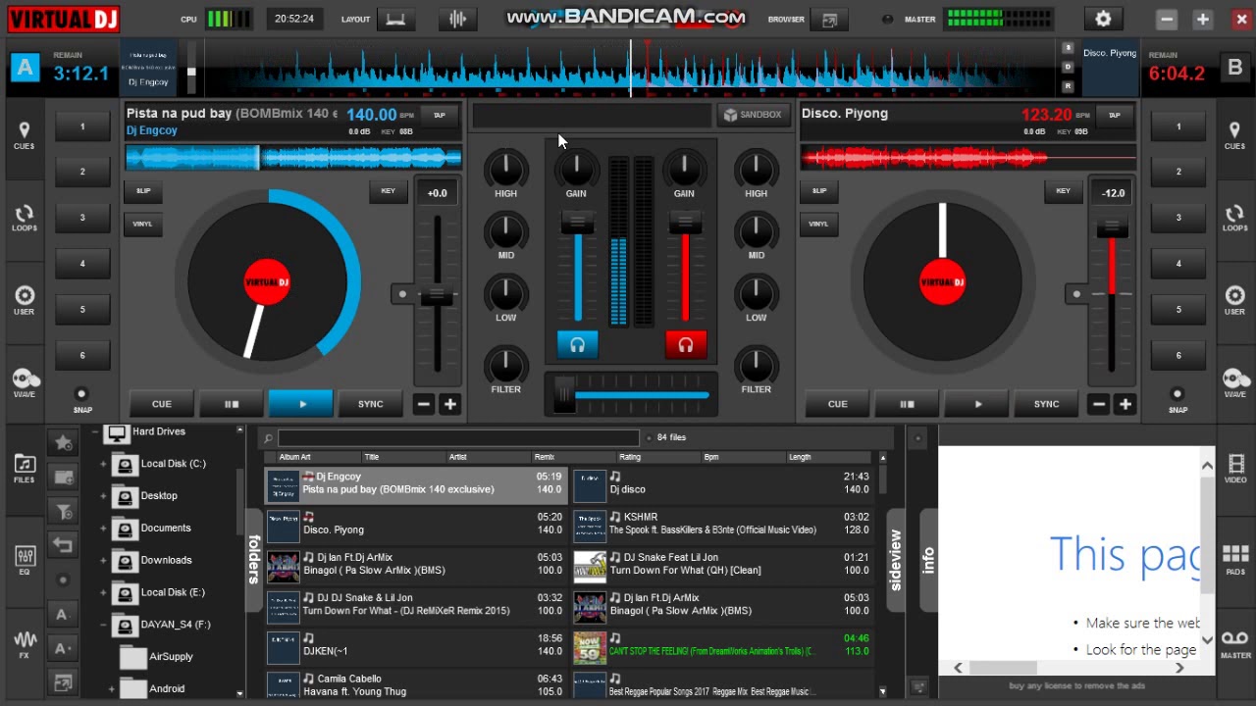Click the waveform display icon in top bar
Image resolution: width=1256 pixels, height=706 pixels.
click(457, 20)
